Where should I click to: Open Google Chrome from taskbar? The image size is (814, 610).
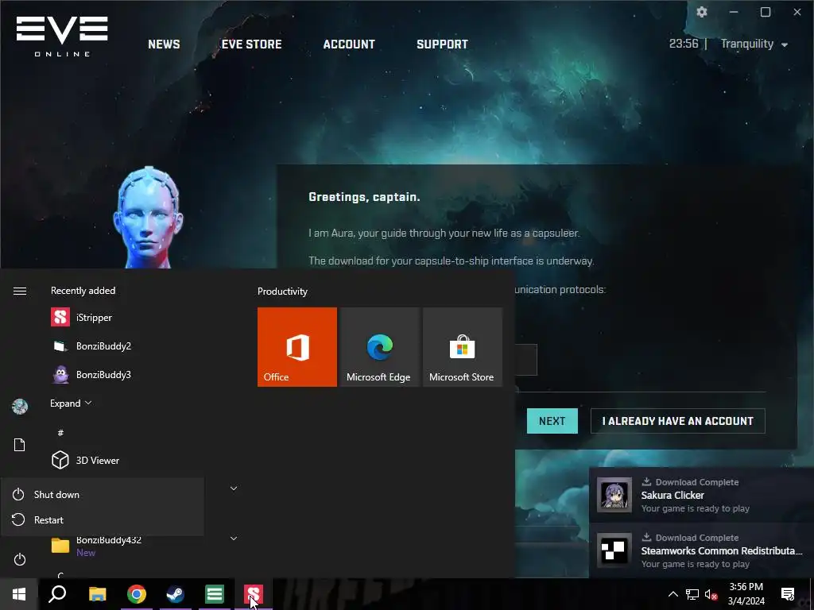[137, 594]
